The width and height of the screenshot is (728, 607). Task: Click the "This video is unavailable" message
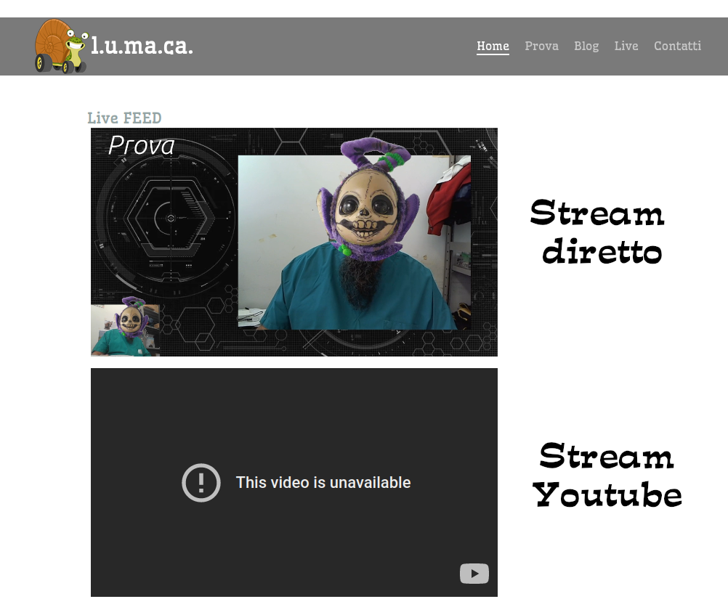pos(323,483)
